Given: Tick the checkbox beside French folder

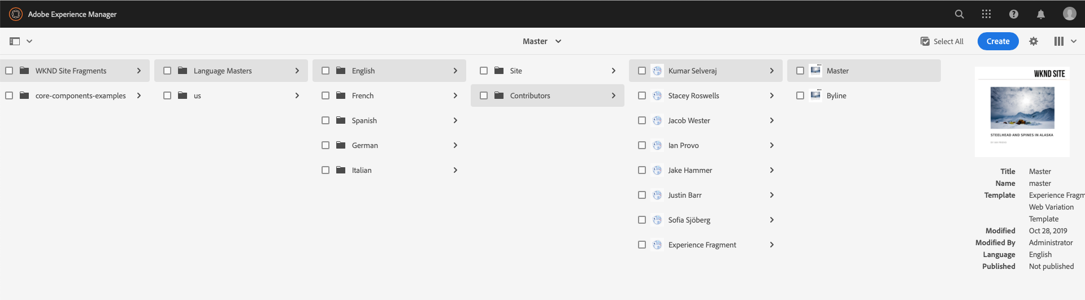Looking at the screenshot, I should point(325,95).
